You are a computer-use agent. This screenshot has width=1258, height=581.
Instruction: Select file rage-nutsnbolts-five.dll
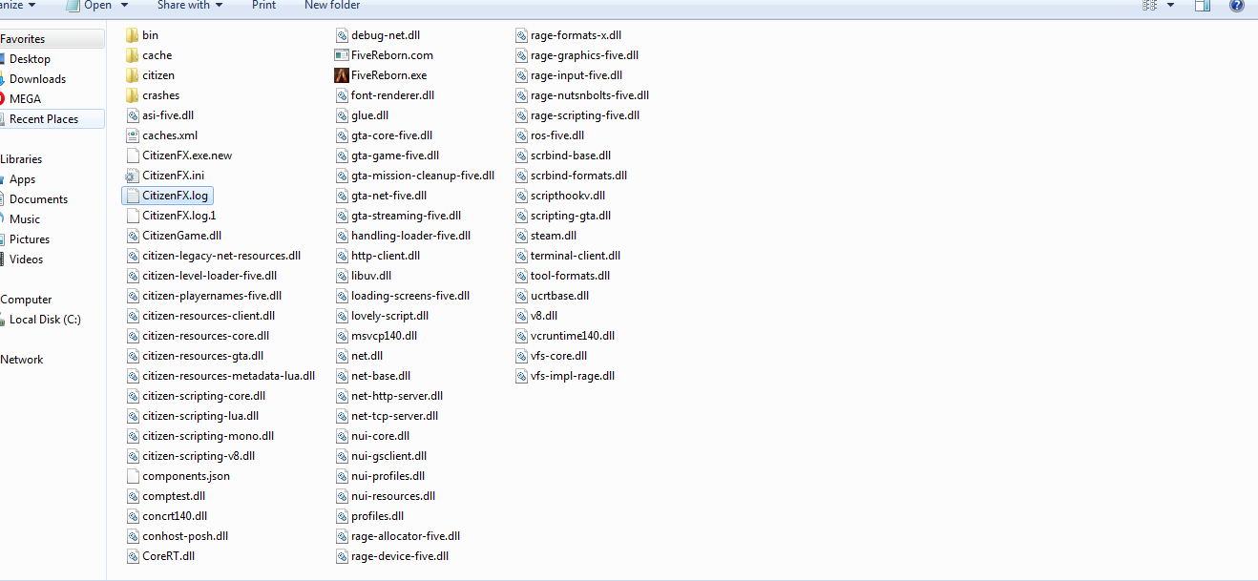coord(590,95)
